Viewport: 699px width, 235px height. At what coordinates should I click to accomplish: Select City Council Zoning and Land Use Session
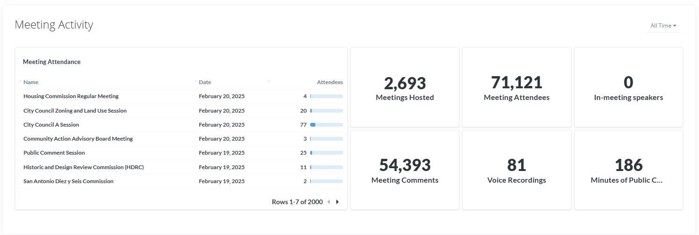click(75, 111)
